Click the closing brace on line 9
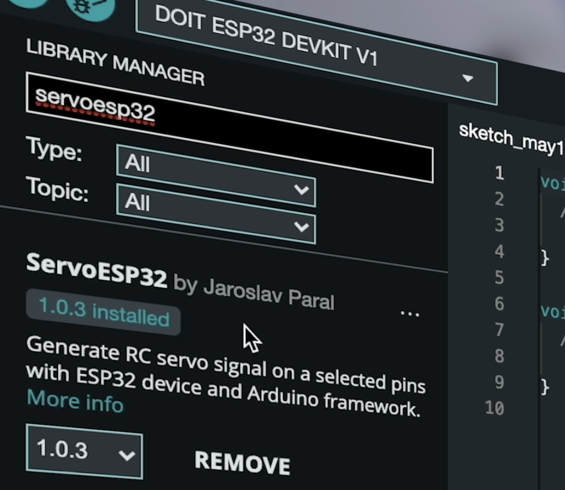The height and width of the screenshot is (490, 565). click(x=545, y=387)
